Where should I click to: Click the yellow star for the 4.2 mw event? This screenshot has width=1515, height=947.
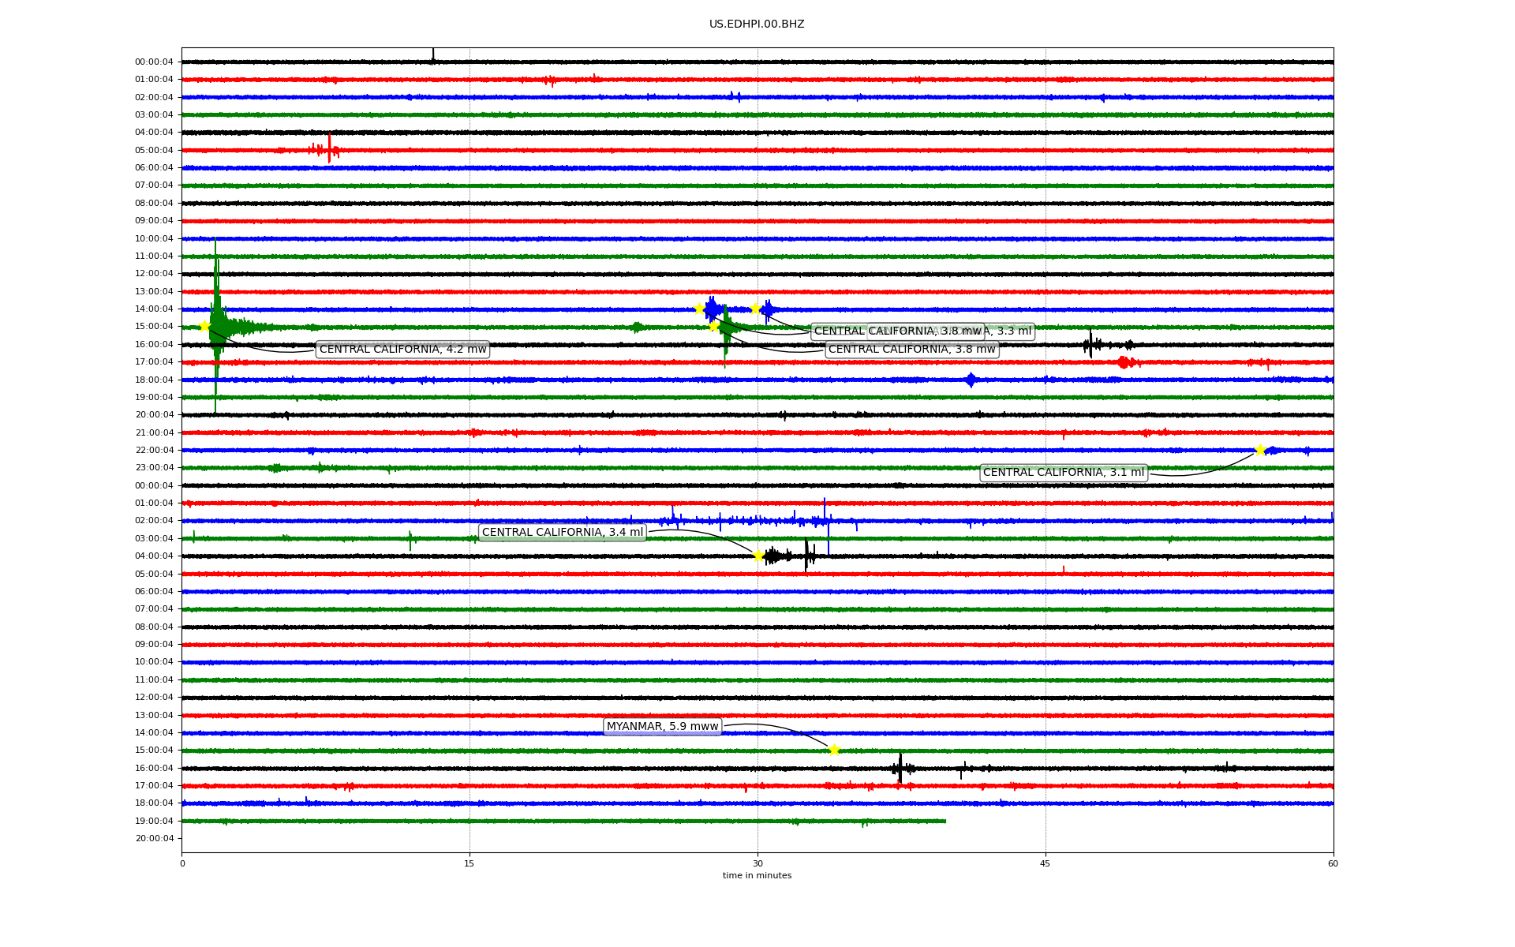pos(204,327)
